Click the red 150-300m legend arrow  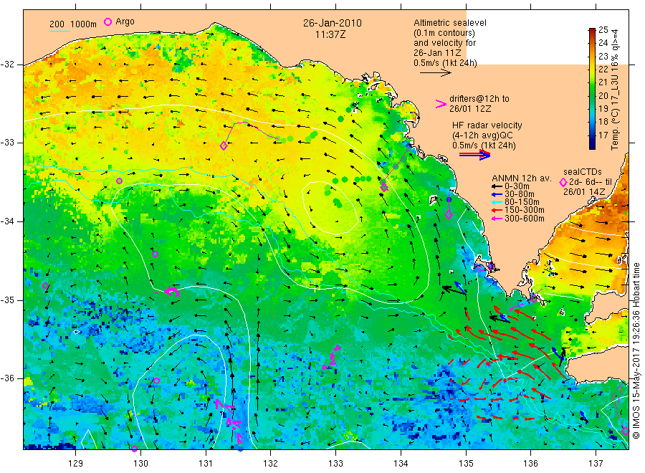497,210
